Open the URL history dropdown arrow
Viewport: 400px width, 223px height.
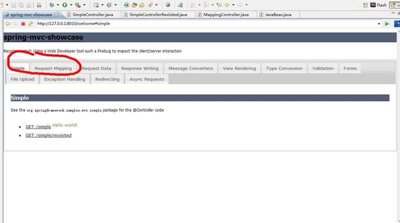379,24
